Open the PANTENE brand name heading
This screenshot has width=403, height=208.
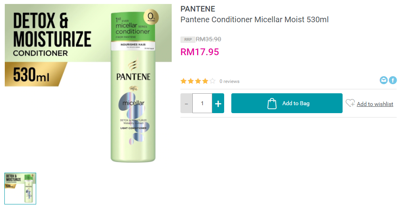(198, 9)
